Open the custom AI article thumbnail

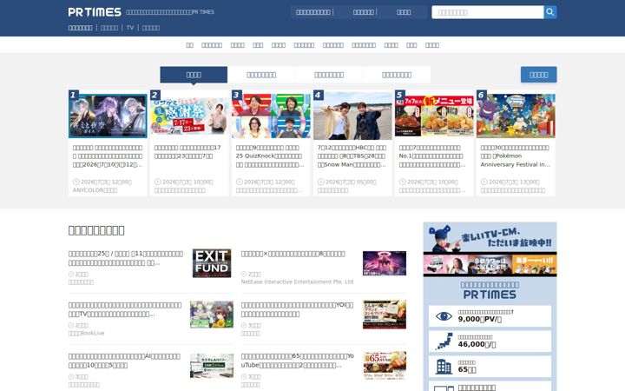(212, 366)
